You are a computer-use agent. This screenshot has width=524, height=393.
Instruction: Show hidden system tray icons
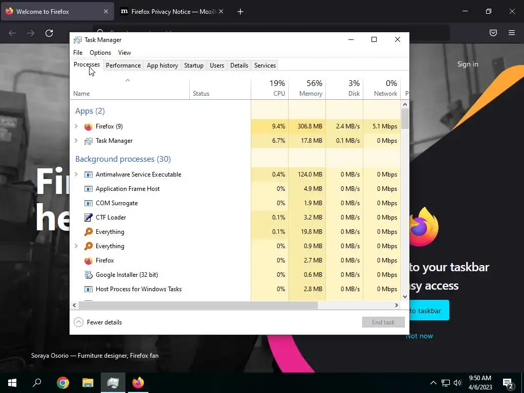tap(433, 383)
